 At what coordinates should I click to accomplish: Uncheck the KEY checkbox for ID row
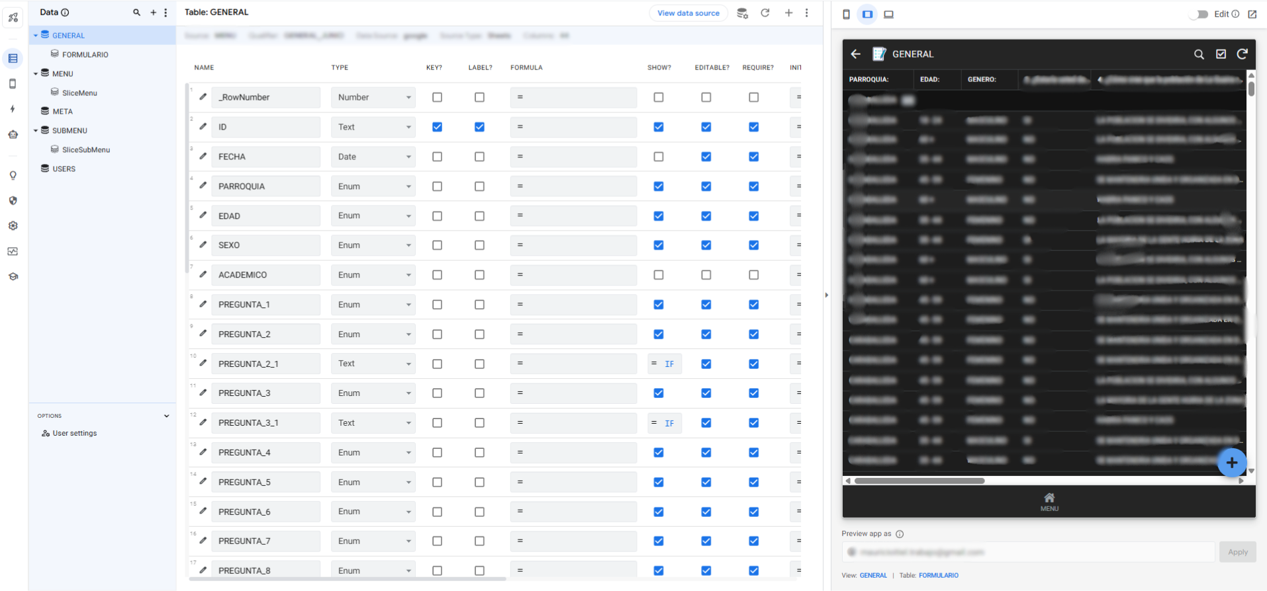437,127
